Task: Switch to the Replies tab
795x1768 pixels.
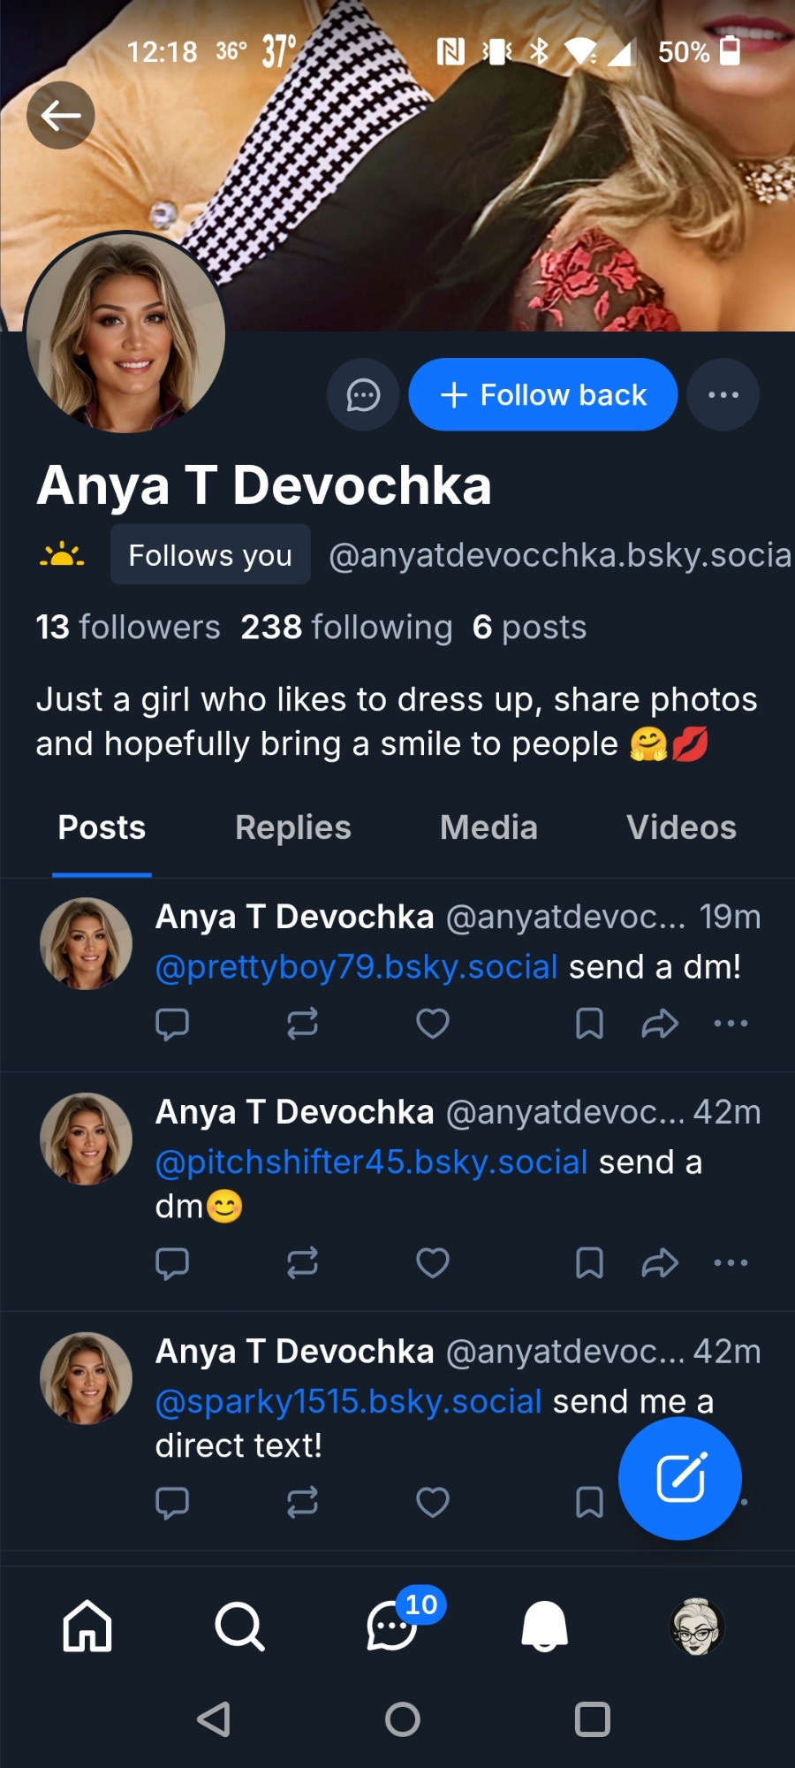Action: [x=292, y=827]
